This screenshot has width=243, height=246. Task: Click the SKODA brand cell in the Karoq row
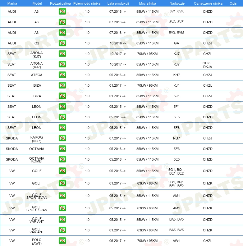click(x=12, y=138)
